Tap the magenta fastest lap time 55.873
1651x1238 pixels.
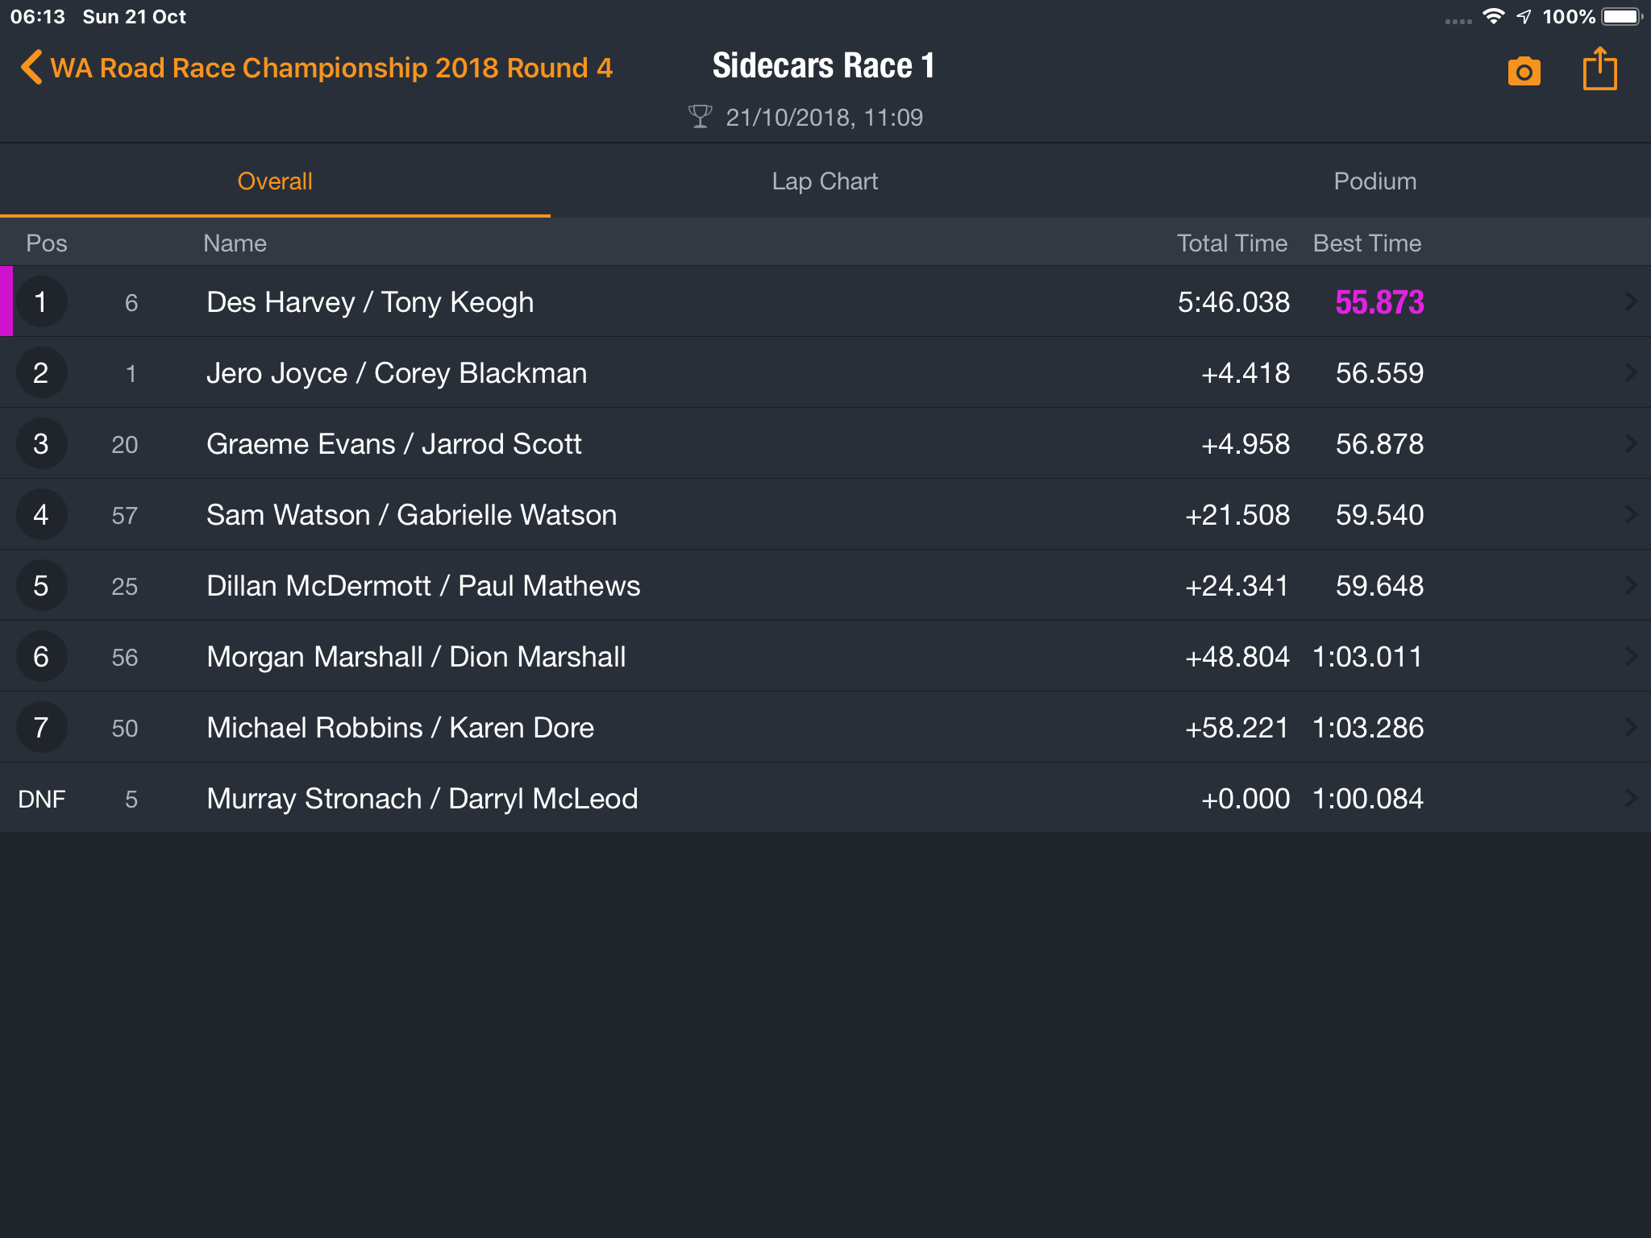point(1379,302)
